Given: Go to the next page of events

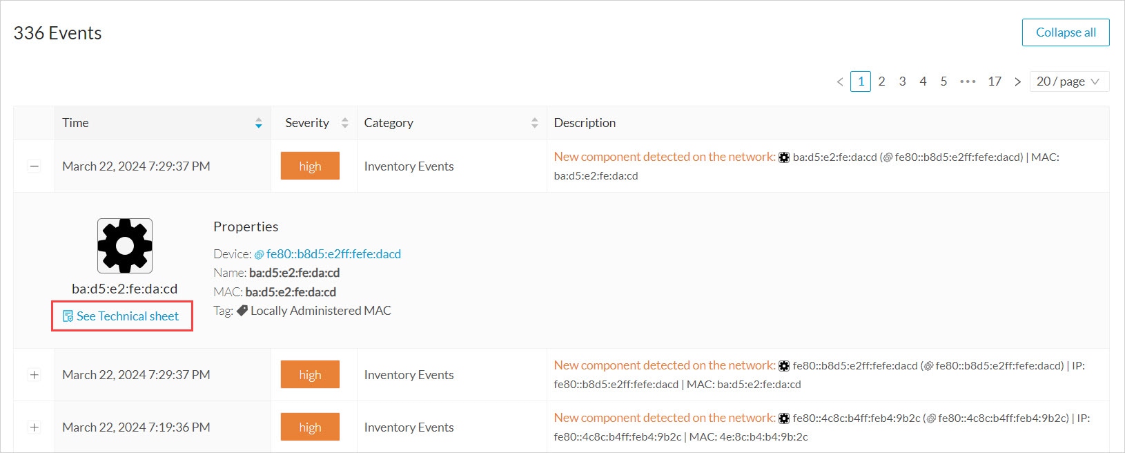Looking at the screenshot, I should [1017, 81].
